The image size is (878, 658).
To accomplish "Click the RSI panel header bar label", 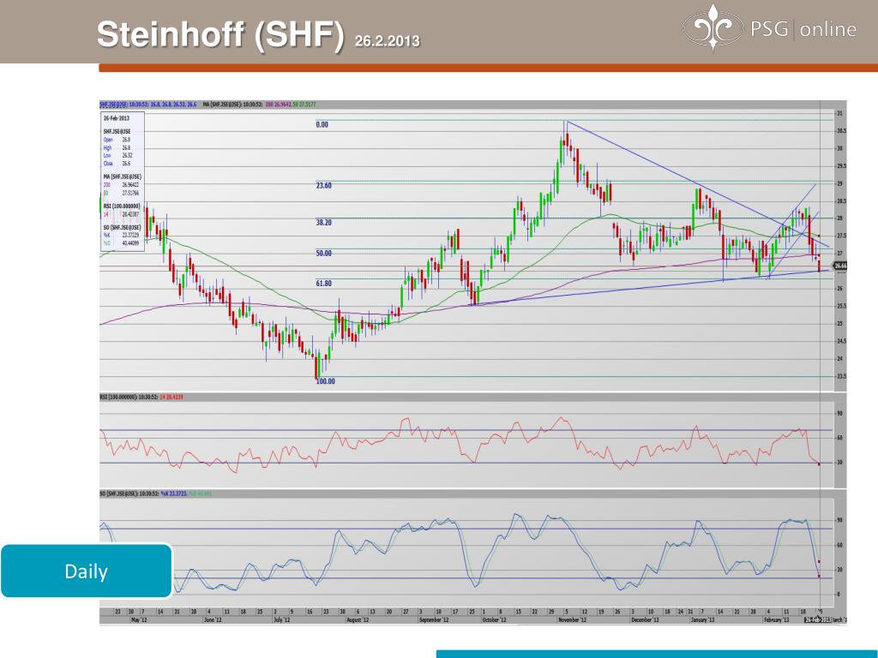I will pyautogui.click(x=141, y=398).
